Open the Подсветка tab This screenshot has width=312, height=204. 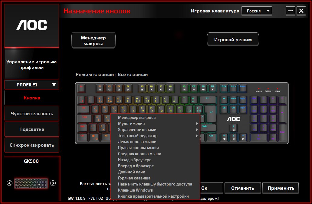click(x=32, y=129)
